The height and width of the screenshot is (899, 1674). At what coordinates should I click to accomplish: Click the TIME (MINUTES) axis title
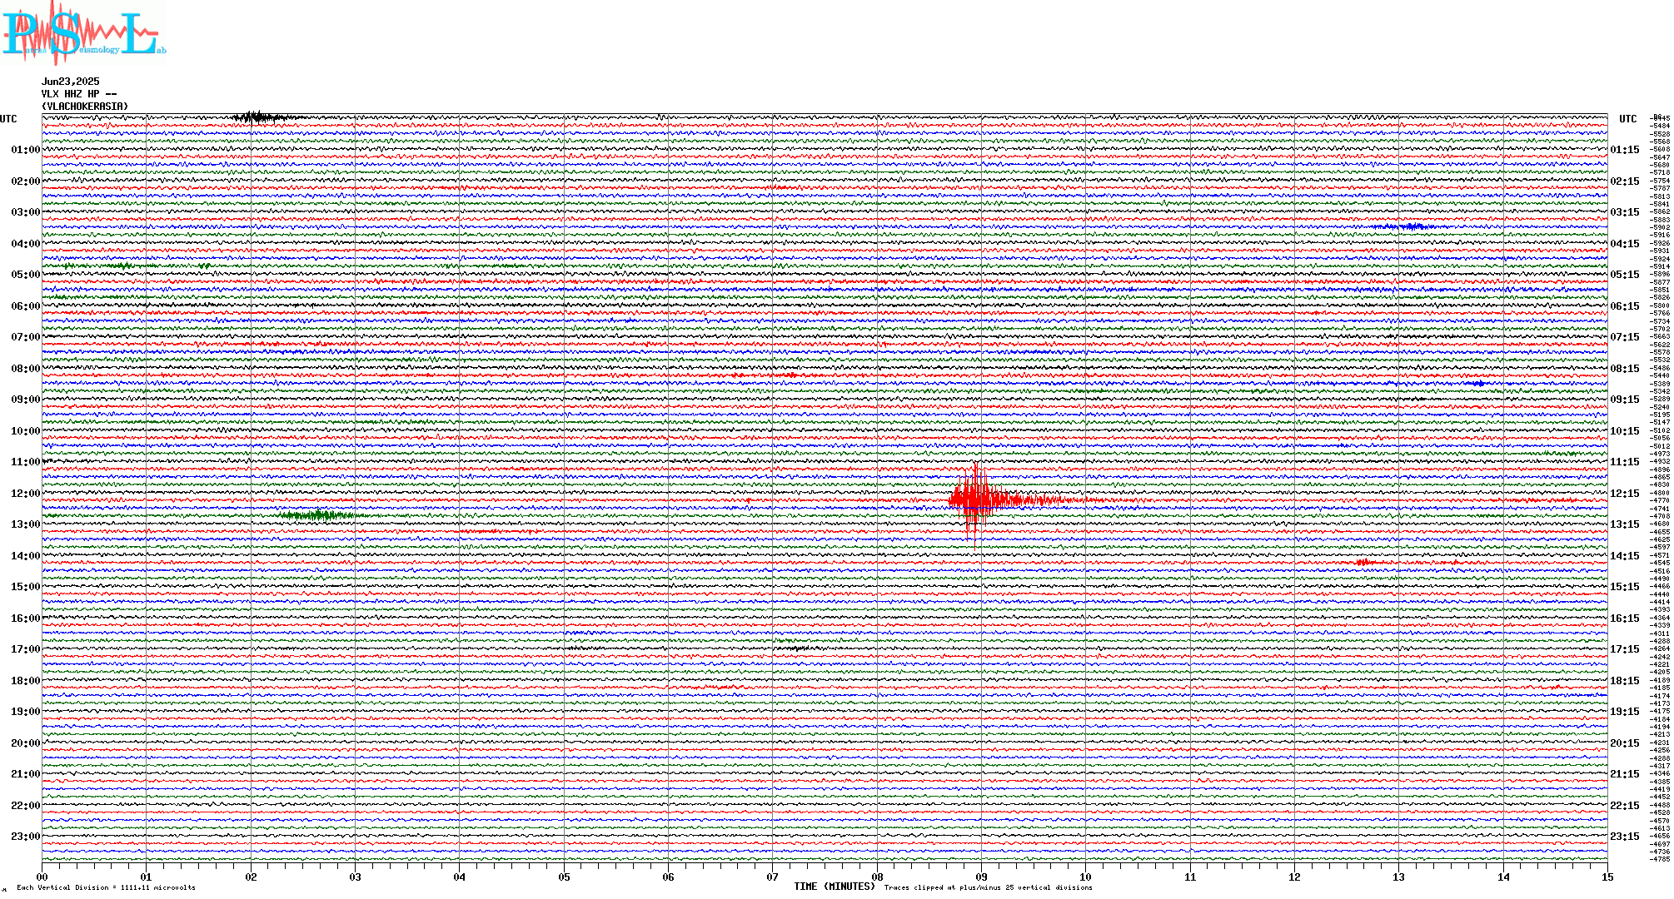(835, 887)
